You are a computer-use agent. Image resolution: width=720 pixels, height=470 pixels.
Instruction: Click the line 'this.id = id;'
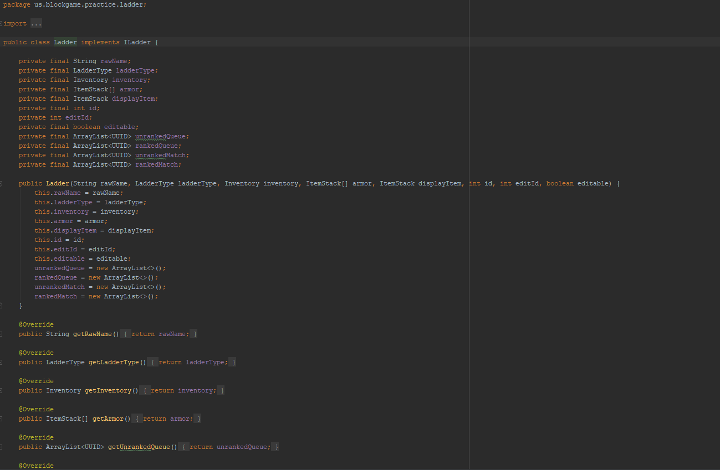pos(59,240)
